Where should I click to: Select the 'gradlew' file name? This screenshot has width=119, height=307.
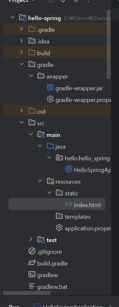tap(47, 275)
